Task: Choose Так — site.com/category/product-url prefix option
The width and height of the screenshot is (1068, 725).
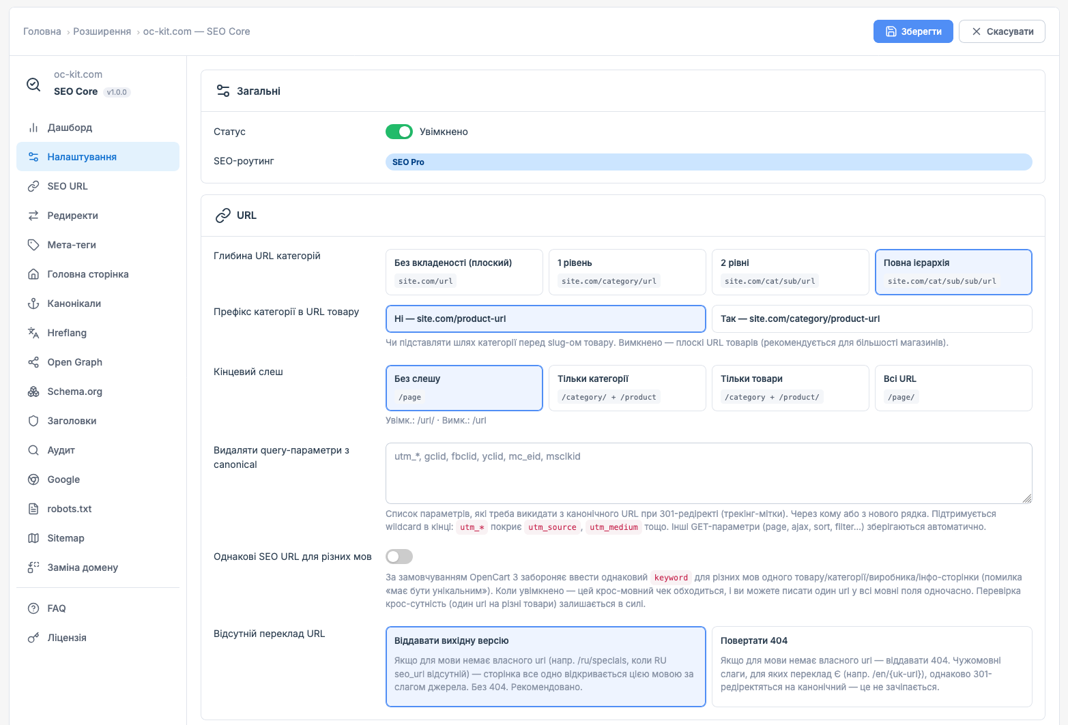Action: point(872,319)
